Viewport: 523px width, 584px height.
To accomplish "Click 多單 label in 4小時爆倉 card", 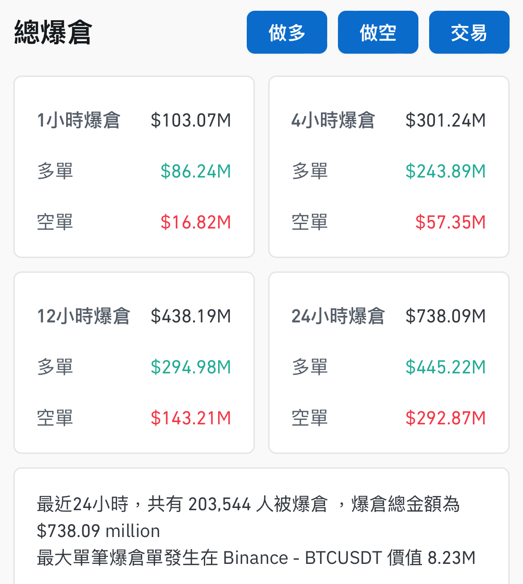I will (x=310, y=171).
